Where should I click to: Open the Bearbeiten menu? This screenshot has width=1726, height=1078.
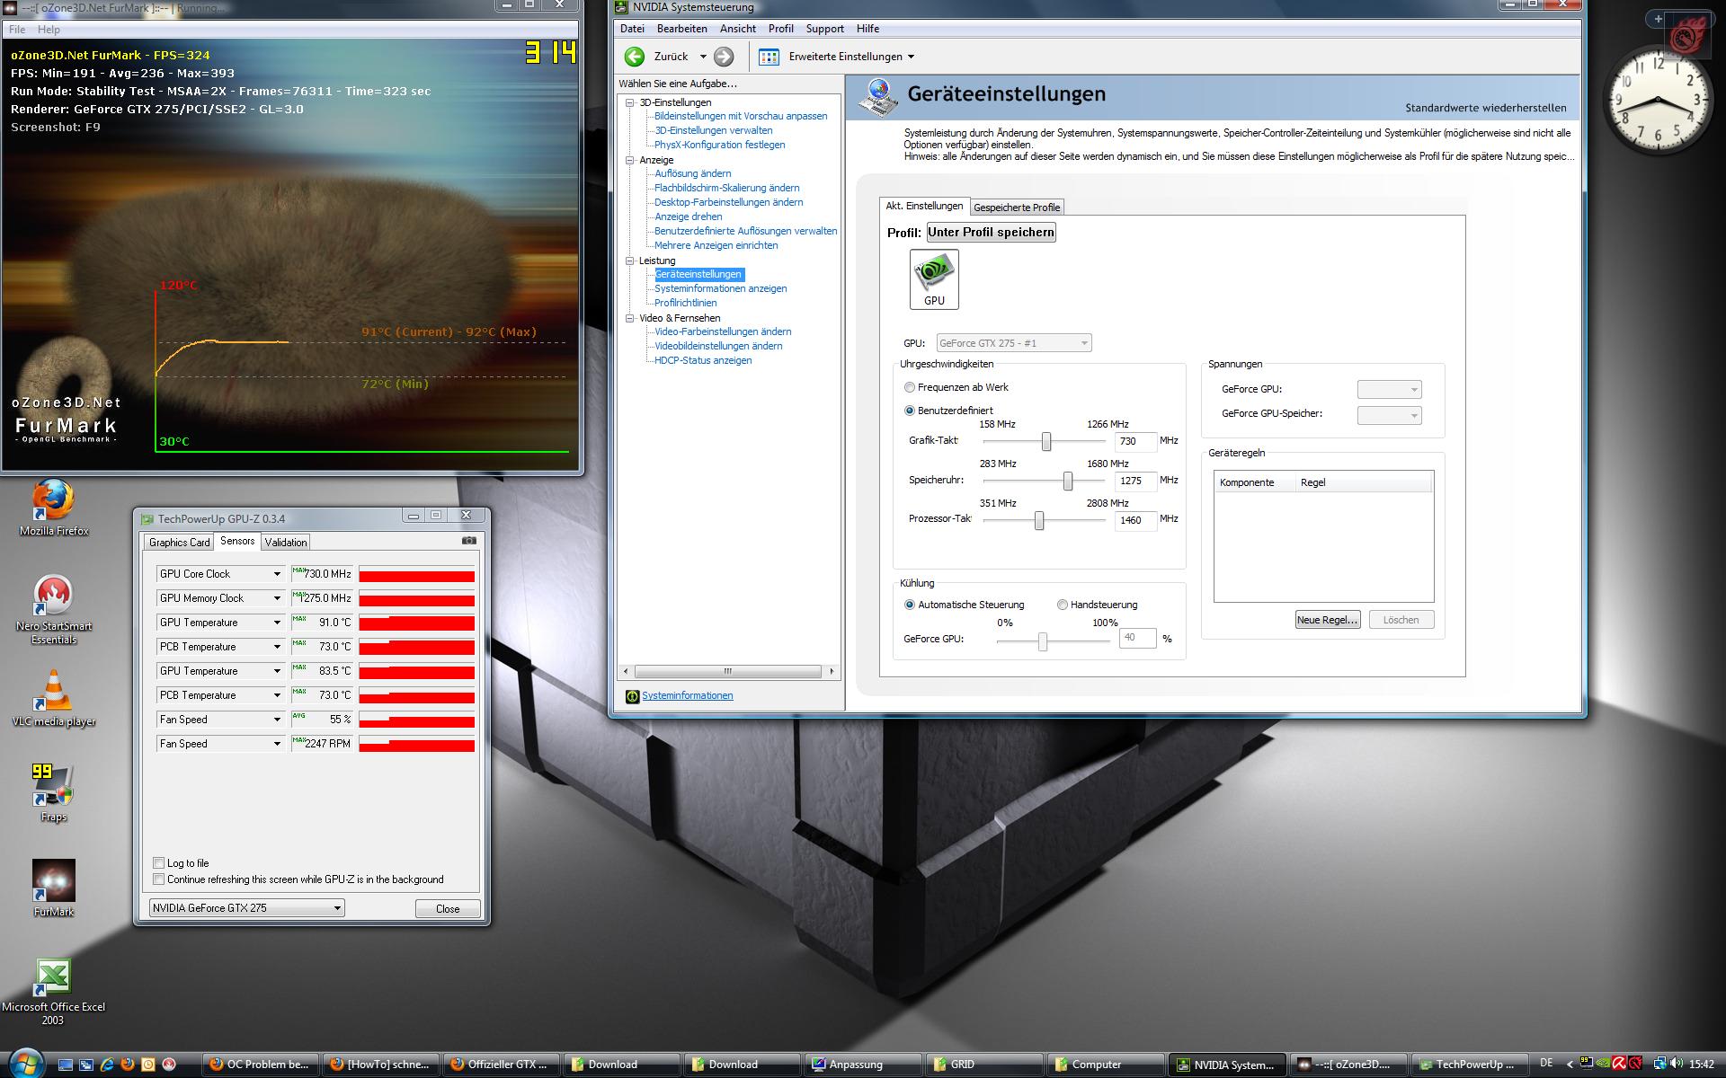pyautogui.click(x=681, y=29)
